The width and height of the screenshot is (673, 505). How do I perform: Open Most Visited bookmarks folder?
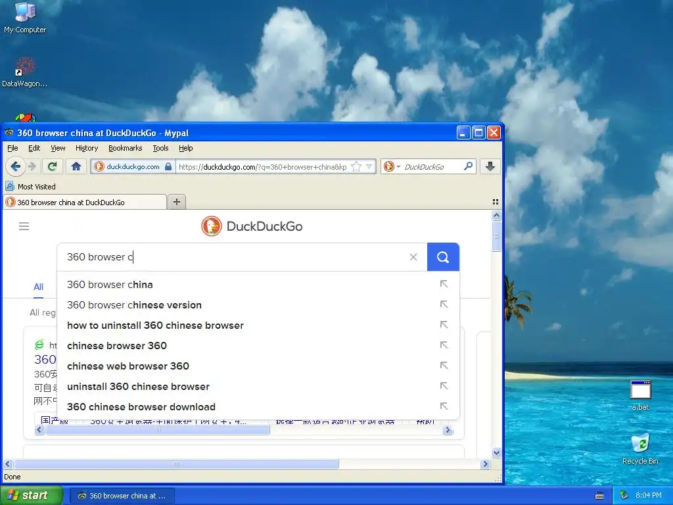coord(30,186)
